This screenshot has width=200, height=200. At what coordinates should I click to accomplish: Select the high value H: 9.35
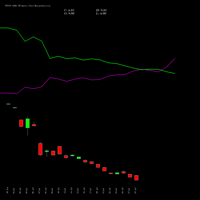pyautogui.click(x=101, y=10)
